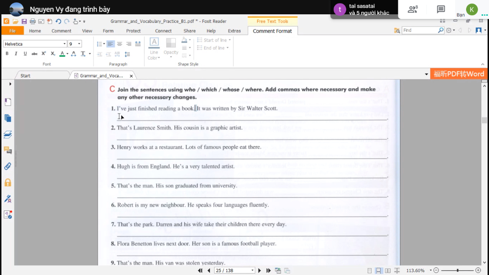Zoom in with the plus button
This screenshot has width=489, height=275.
[x=478, y=270]
